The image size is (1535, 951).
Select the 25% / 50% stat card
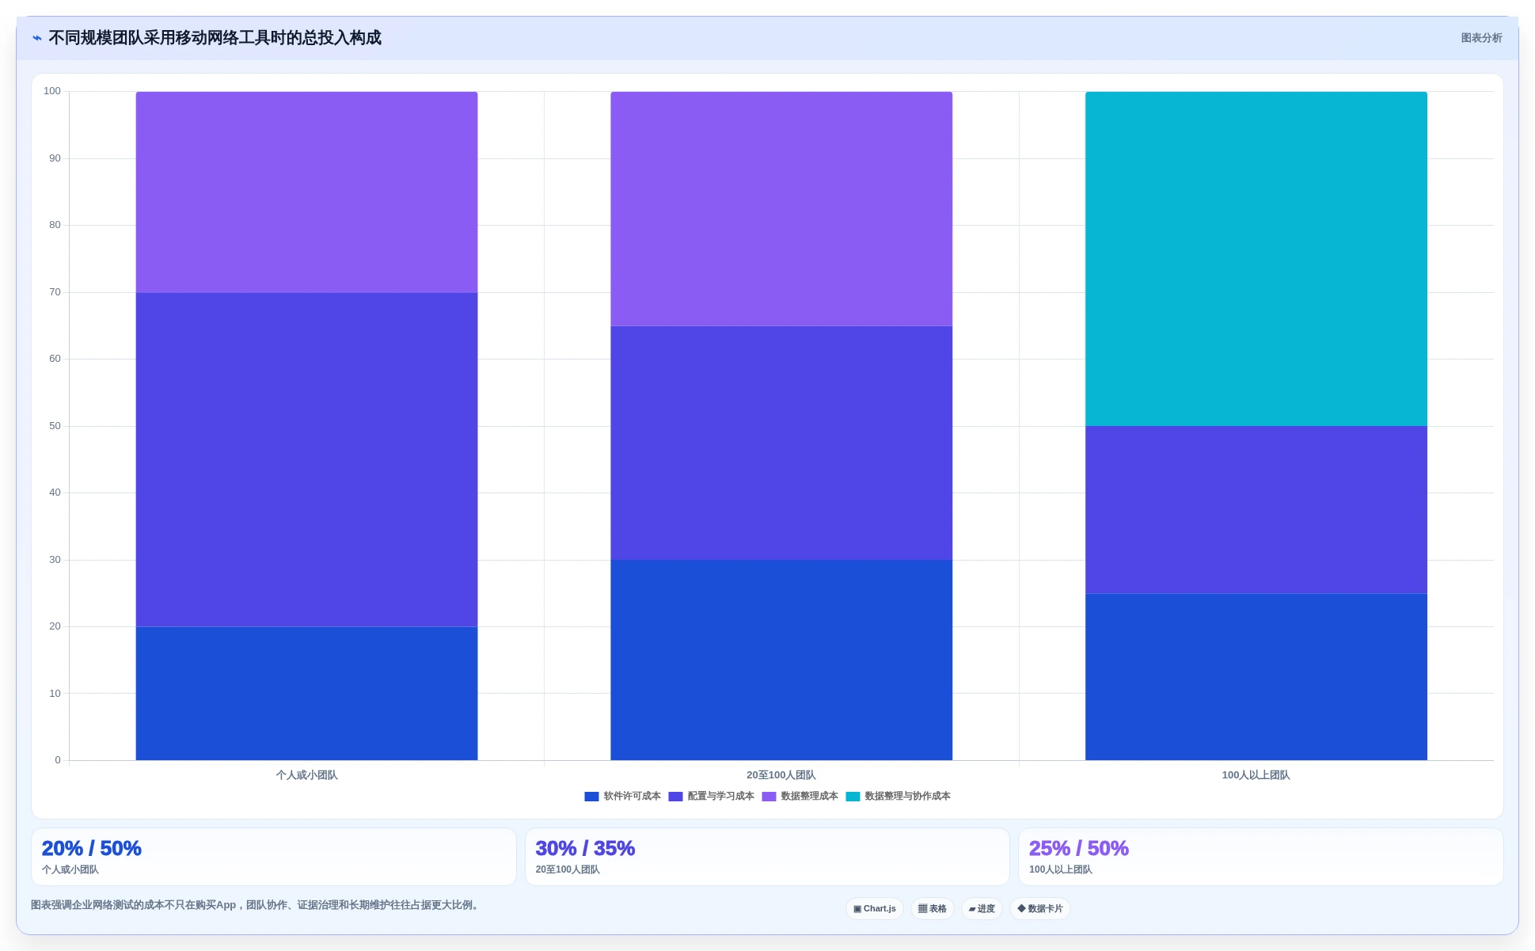[x=1260, y=857]
